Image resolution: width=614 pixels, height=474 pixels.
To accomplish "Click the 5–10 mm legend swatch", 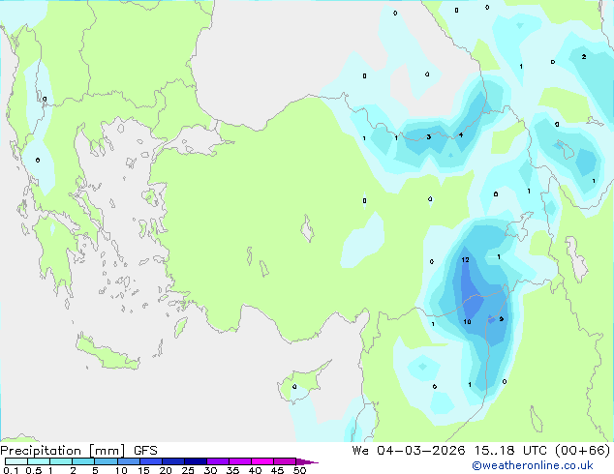I will (106, 461).
